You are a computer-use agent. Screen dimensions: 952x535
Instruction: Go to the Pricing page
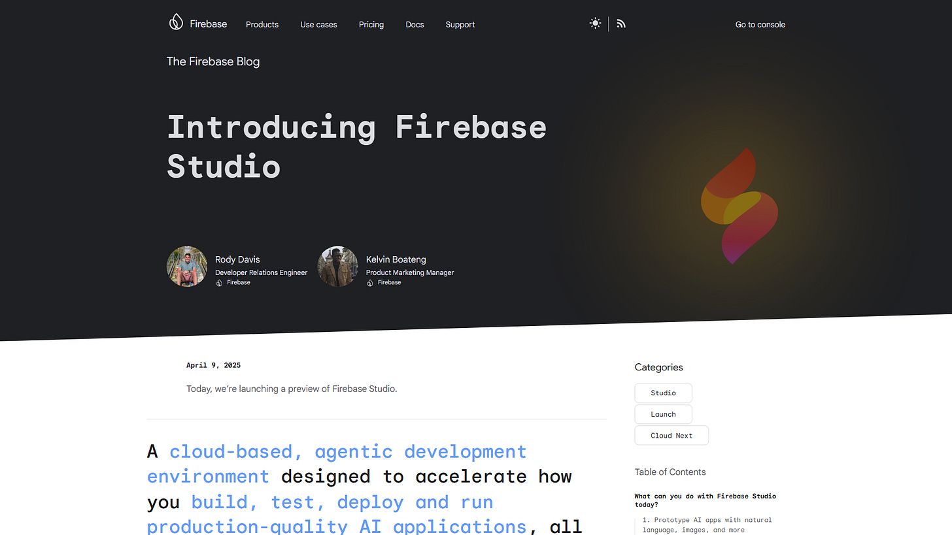371,25
